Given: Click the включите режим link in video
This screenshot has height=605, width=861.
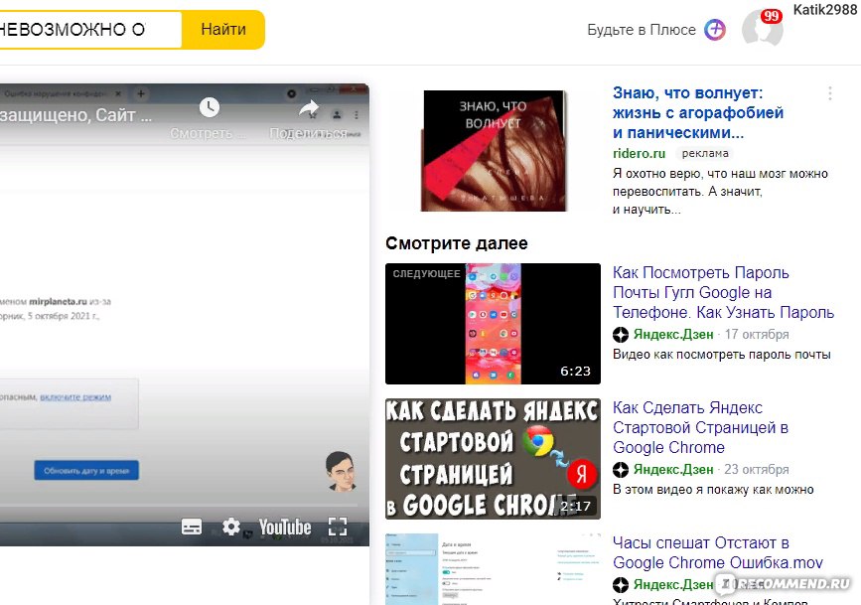Looking at the screenshot, I should (75, 396).
